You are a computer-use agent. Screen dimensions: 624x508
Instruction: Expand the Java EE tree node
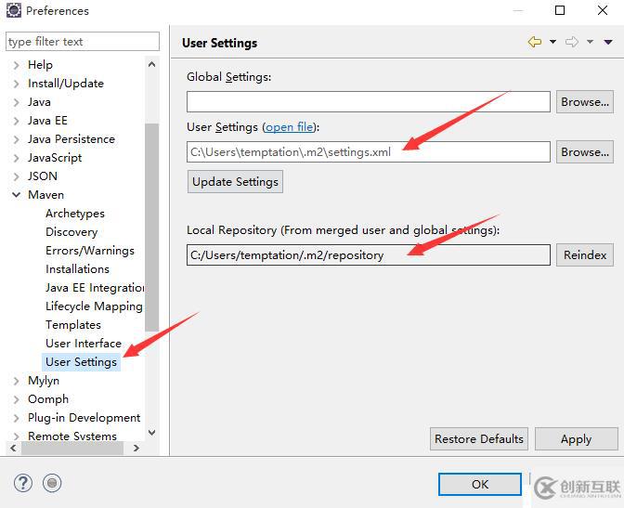pyautogui.click(x=16, y=121)
